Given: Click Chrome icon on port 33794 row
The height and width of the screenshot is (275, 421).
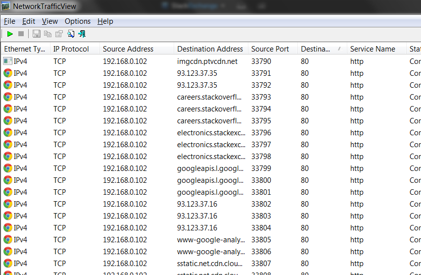Looking at the screenshot, I should (x=7, y=109).
